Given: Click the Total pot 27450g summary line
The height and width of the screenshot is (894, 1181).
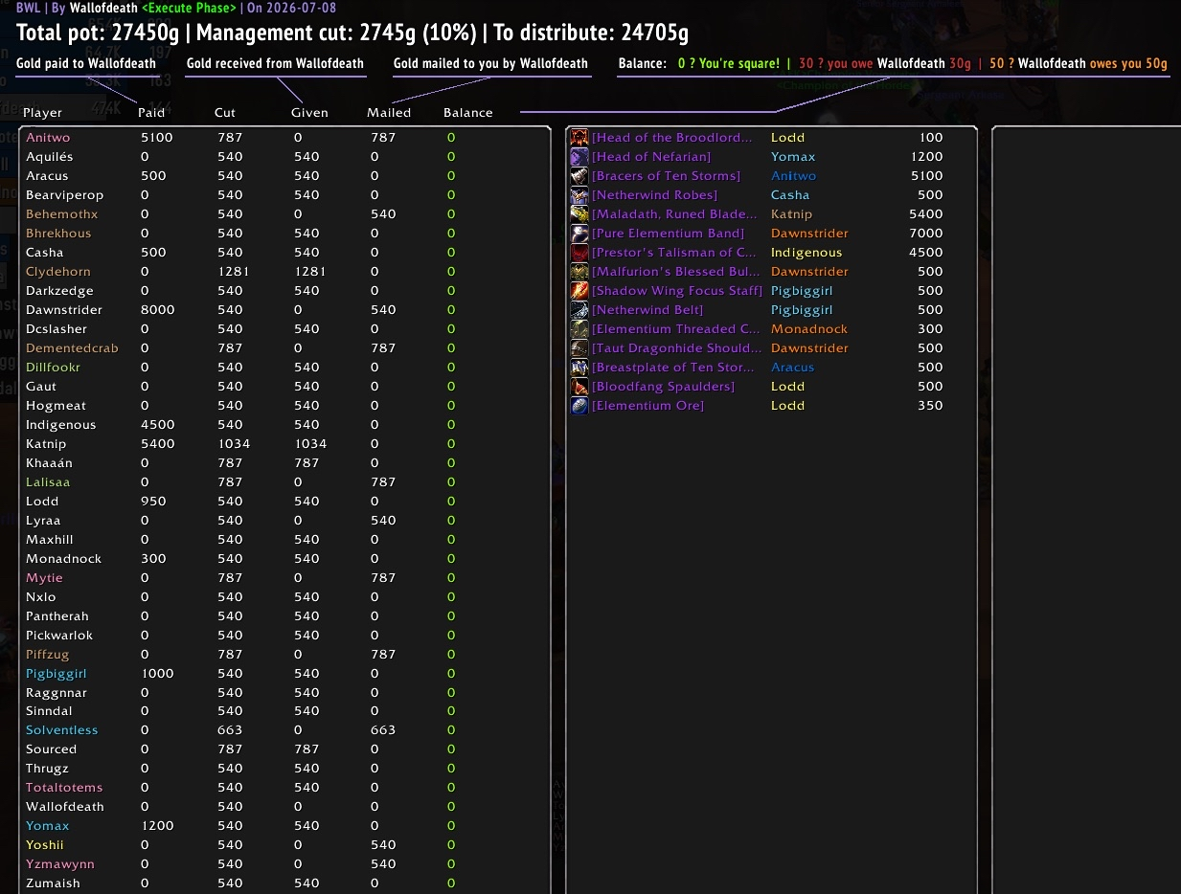Looking at the screenshot, I should 352,33.
